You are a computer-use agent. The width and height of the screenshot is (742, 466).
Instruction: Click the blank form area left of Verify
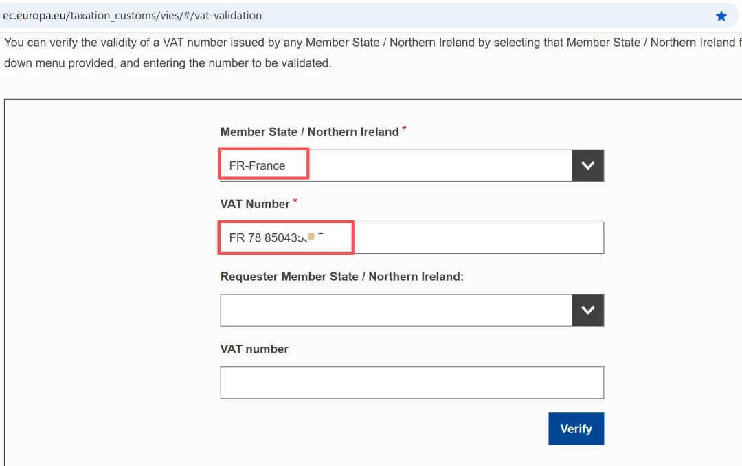pos(378,429)
